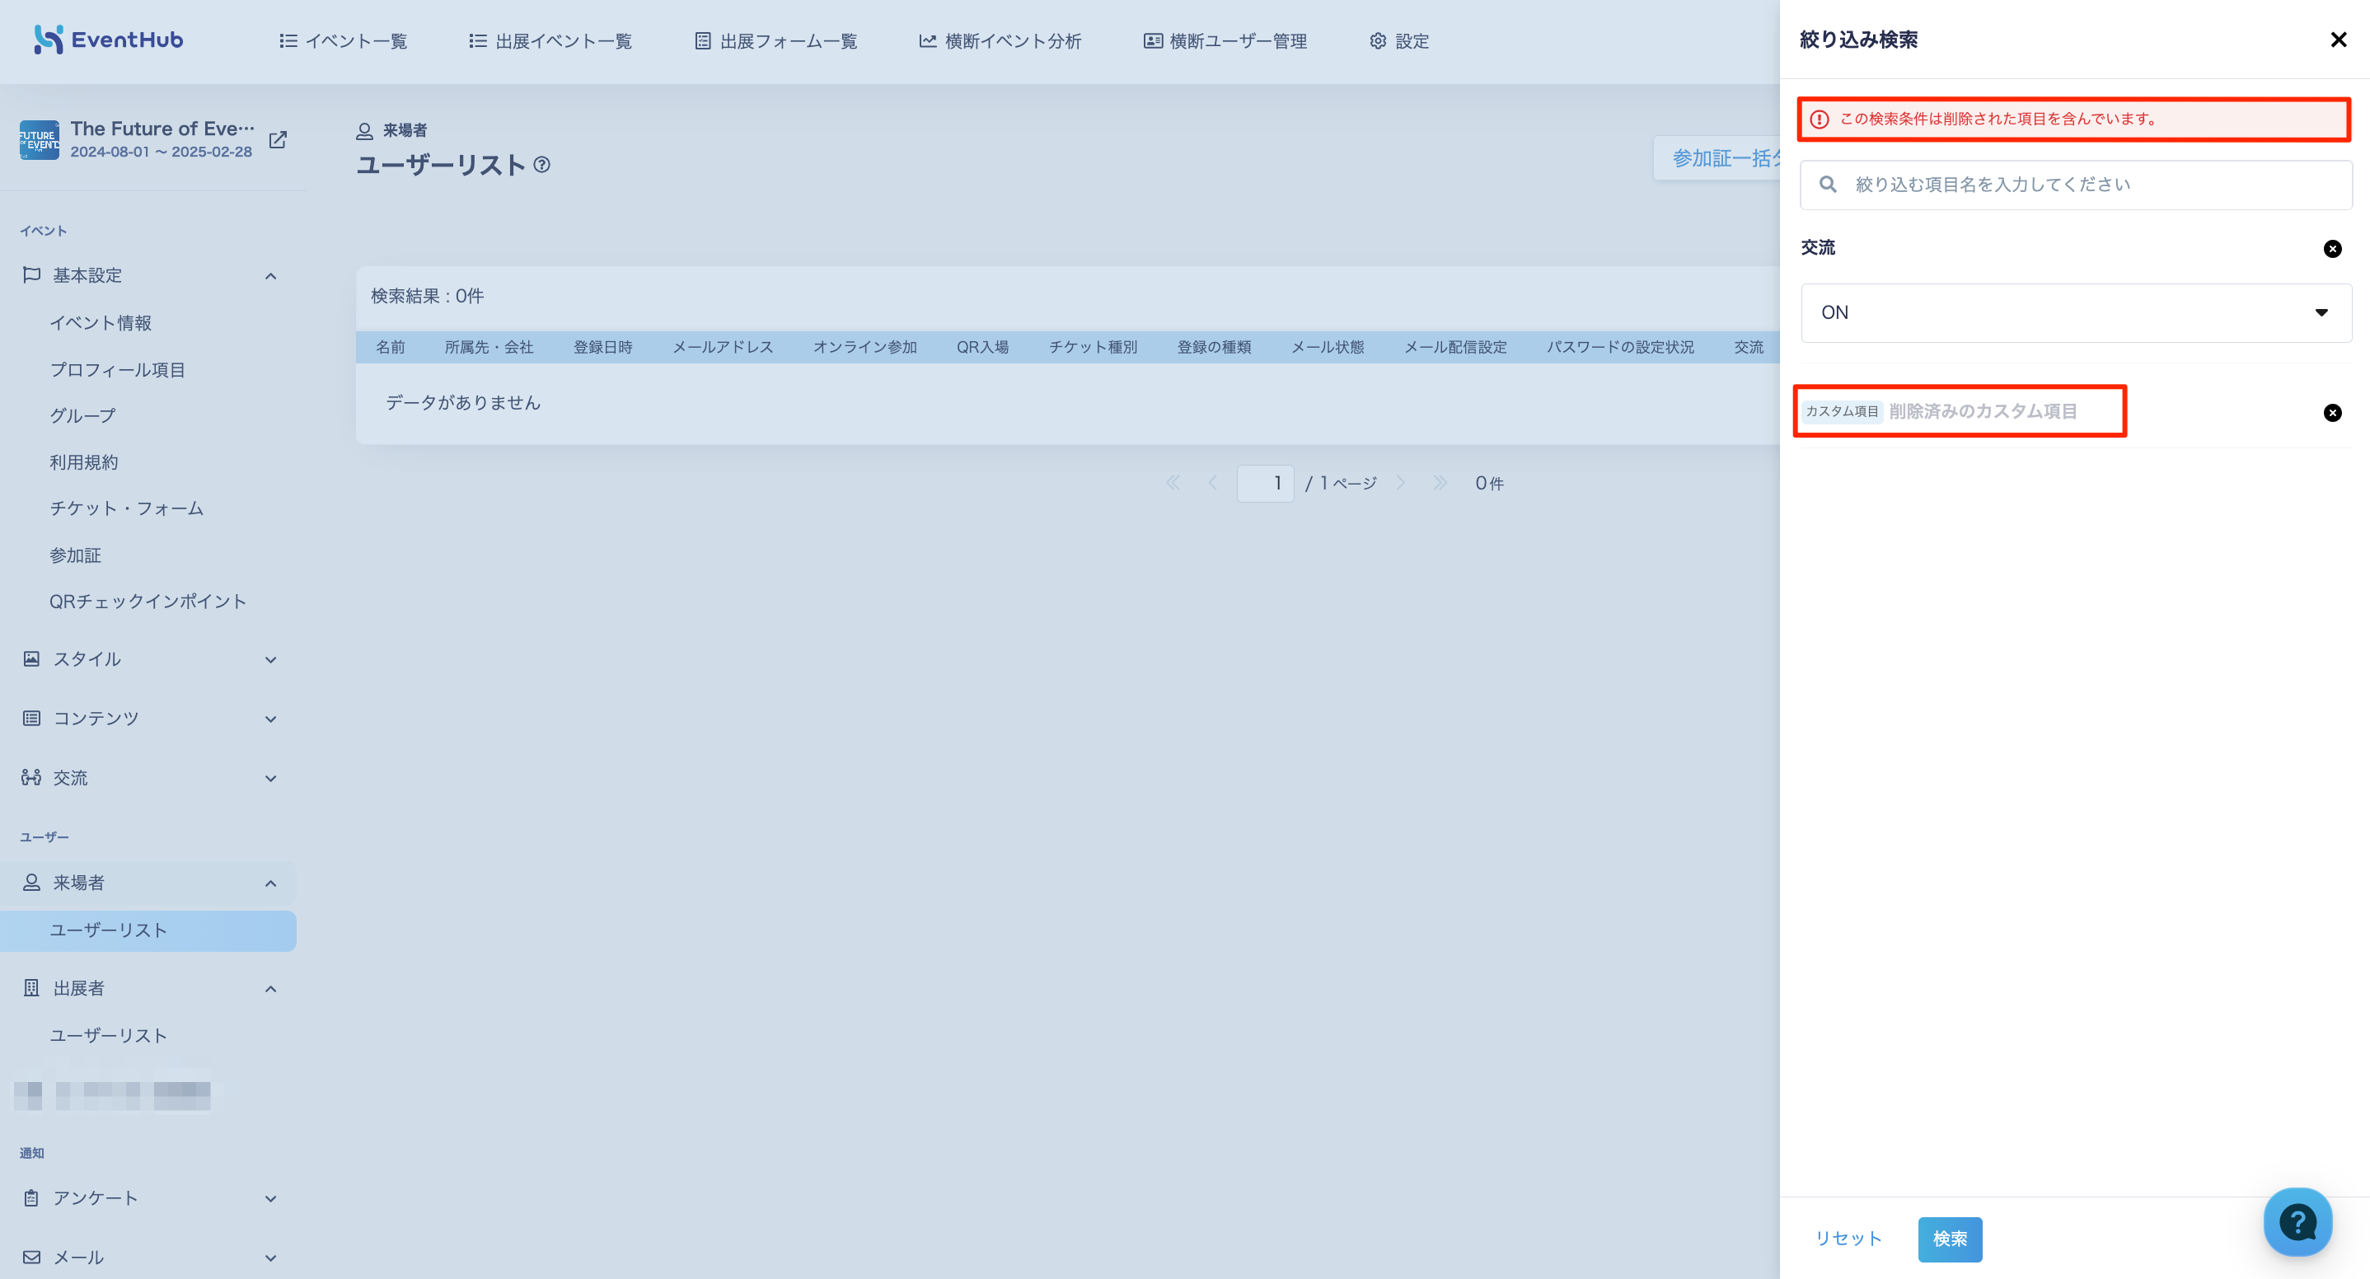Remove the 交流 filter condition
The height and width of the screenshot is (1279, 2370).
tap(2332, 248)
